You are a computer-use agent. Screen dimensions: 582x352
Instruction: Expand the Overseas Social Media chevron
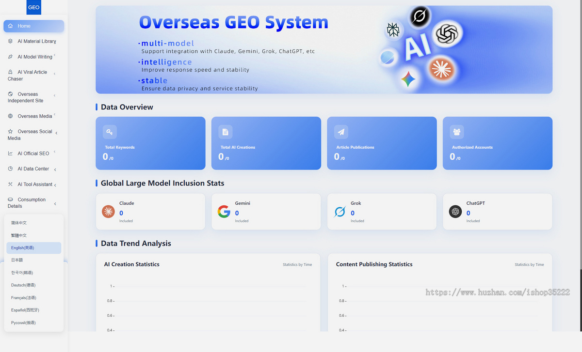coord(56,133)
